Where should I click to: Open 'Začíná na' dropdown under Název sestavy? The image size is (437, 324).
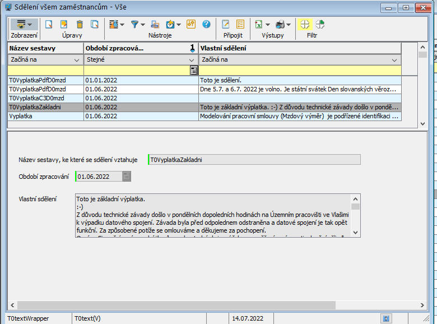click(x=77, y=60)
